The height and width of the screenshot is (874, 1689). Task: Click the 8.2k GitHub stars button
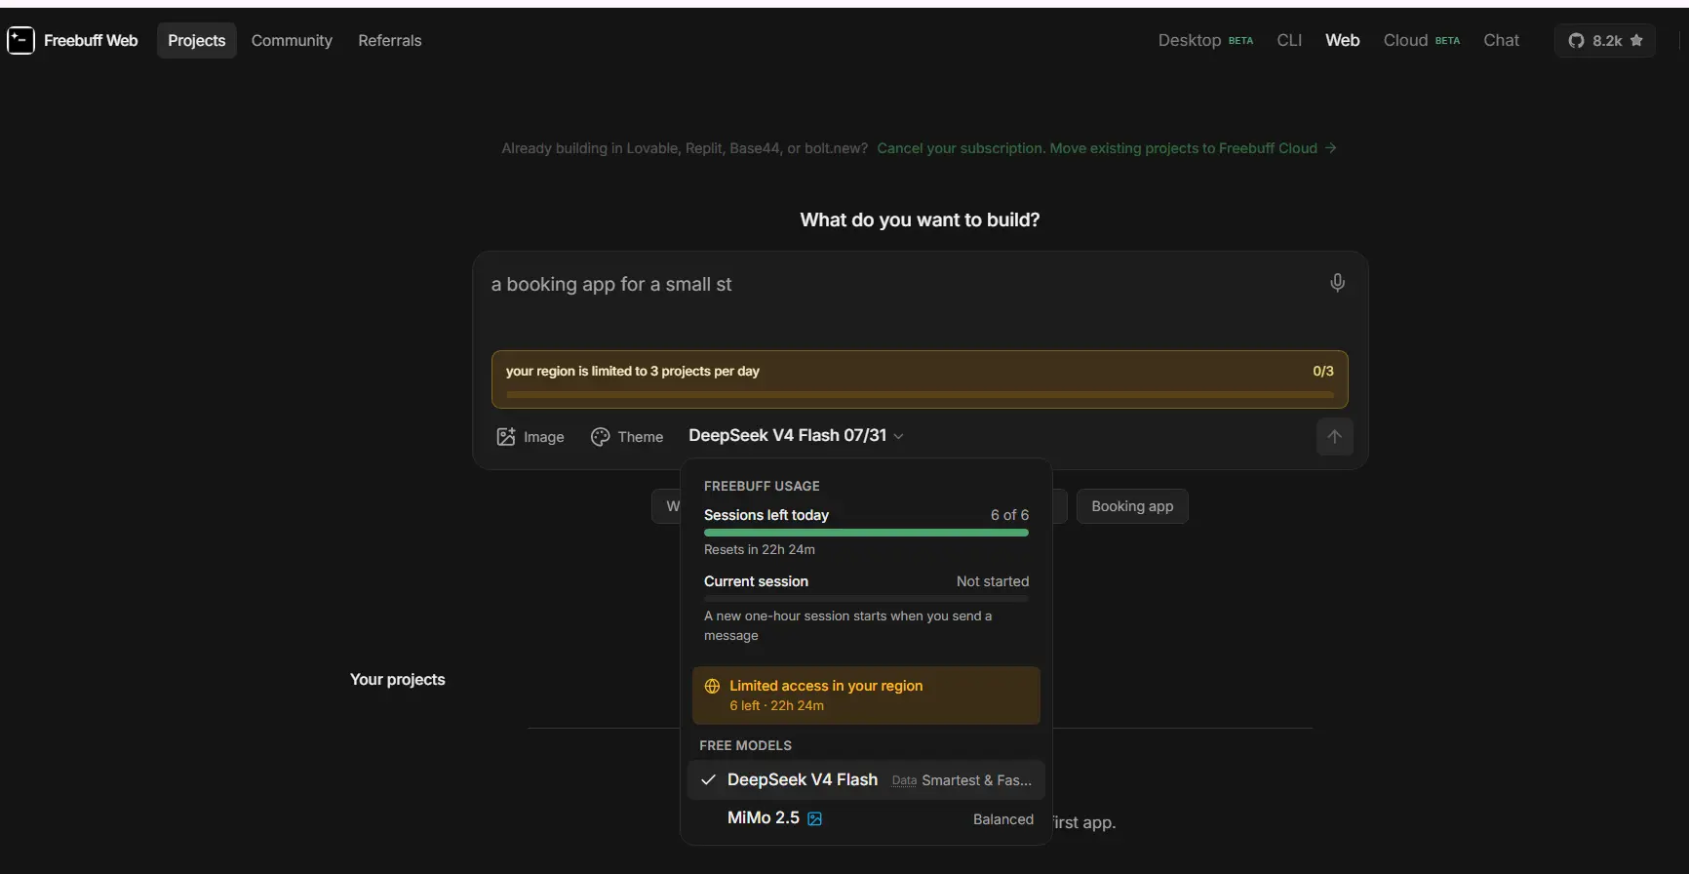point(1605,40)
